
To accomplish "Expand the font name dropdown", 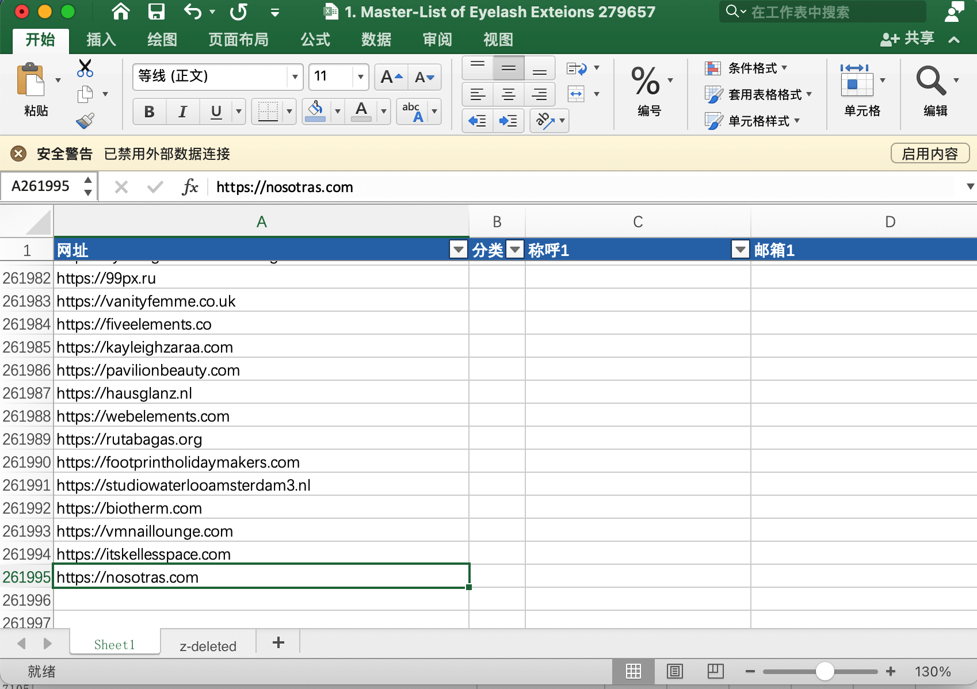I will (295, 77).
